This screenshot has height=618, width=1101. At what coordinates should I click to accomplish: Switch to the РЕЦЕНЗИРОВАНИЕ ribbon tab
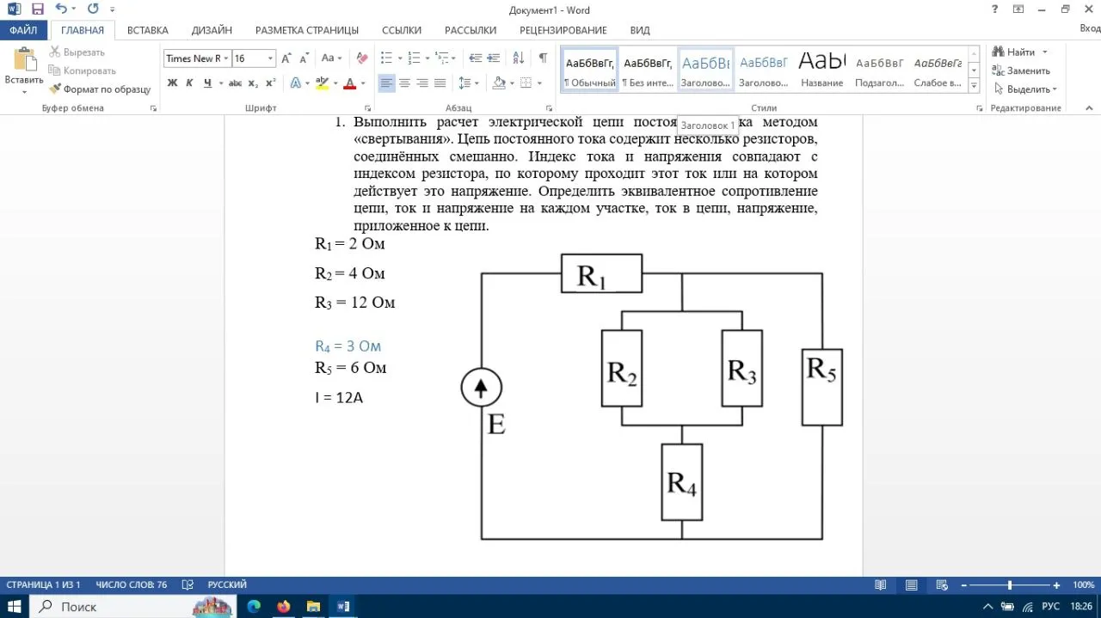pos(563,30)
